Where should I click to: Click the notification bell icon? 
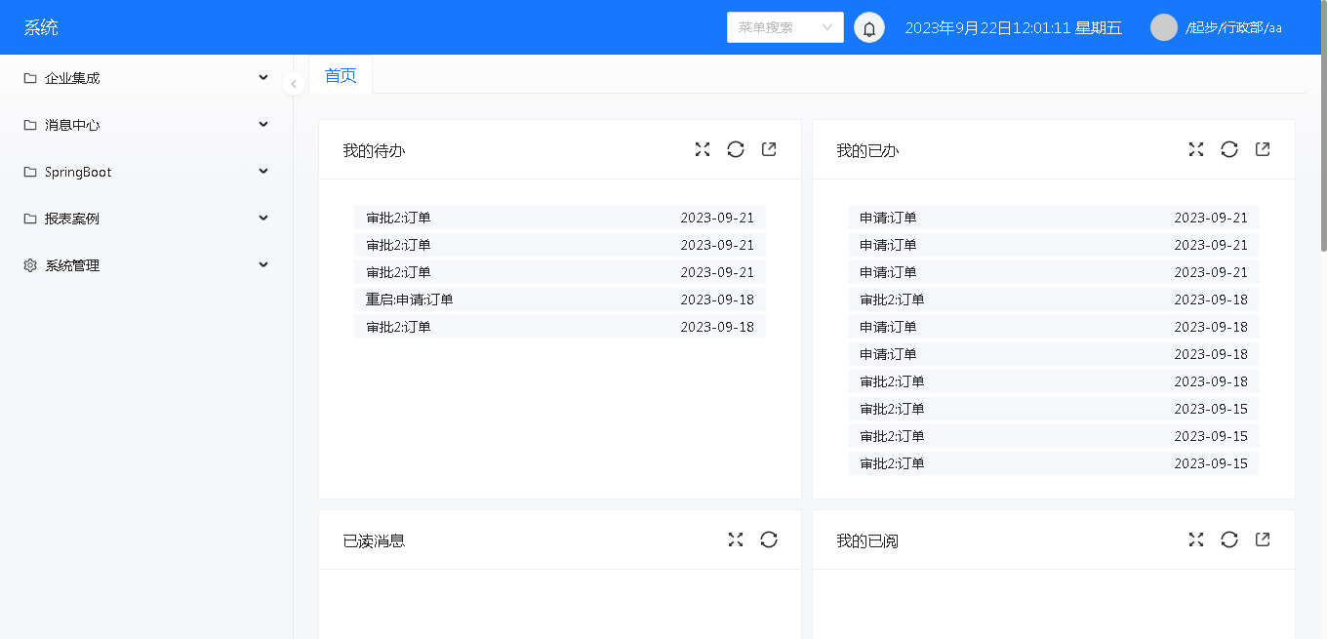(869, 28)
